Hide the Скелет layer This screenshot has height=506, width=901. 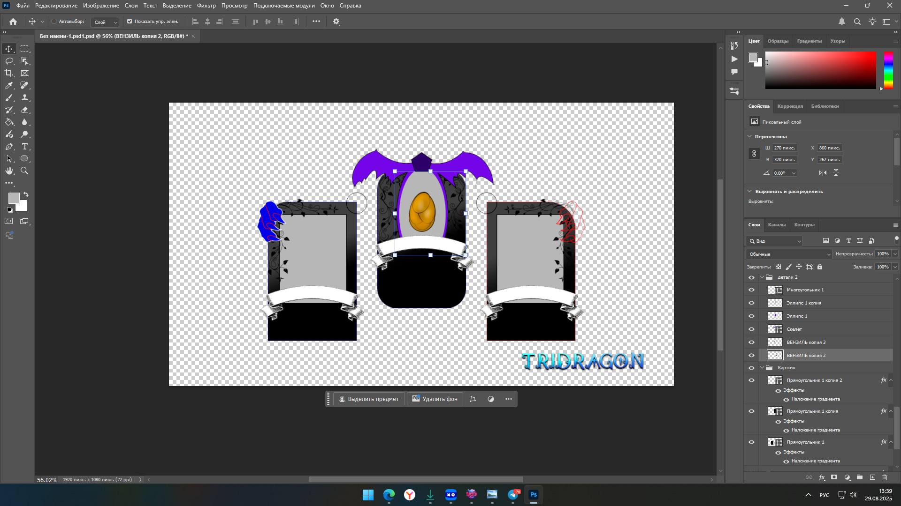751,329
